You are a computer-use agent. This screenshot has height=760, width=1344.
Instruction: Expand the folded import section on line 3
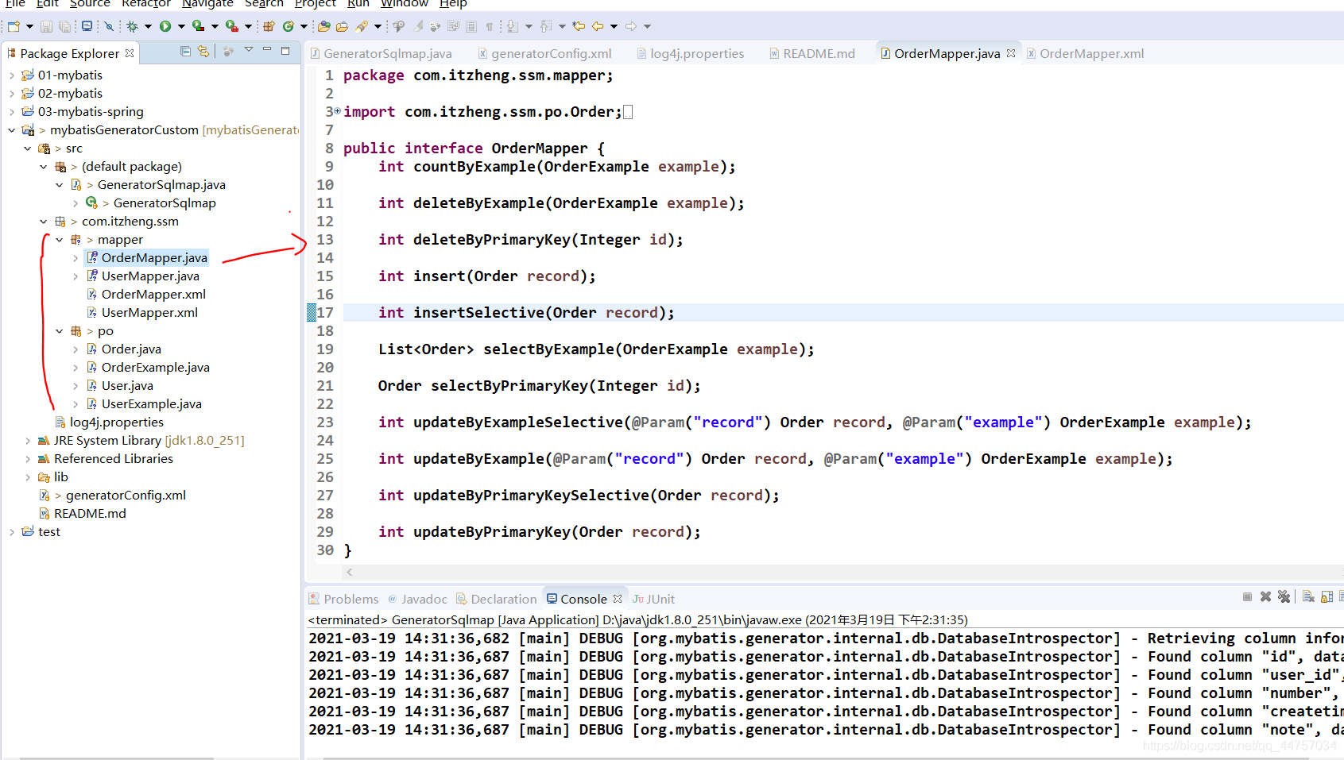(338, 111)
